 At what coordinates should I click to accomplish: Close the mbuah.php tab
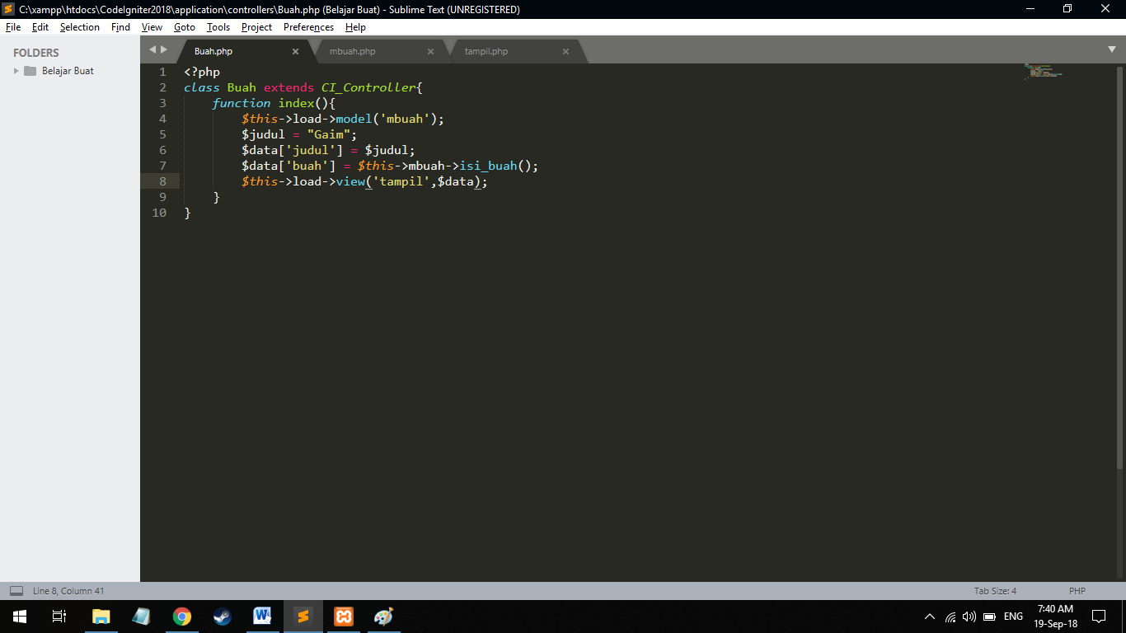tap(430, 51)
